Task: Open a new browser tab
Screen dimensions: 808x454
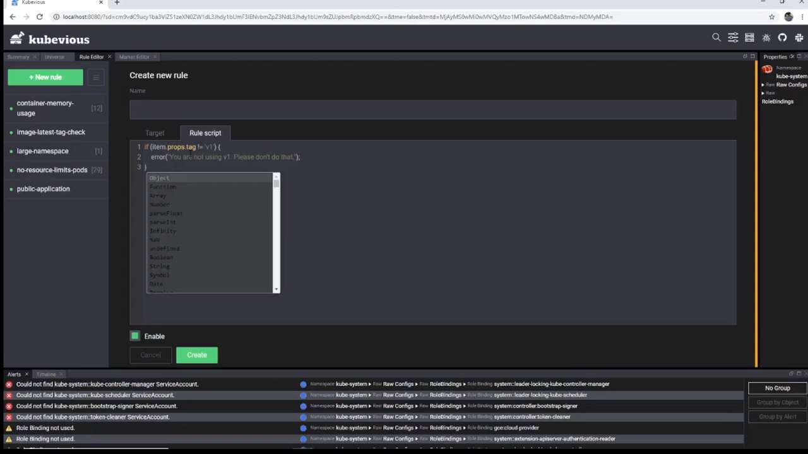Action: 117,3
